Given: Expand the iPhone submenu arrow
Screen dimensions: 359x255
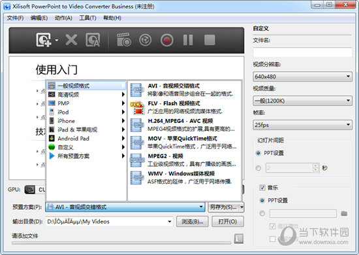Looking at the screenshot, I should 123,121.
